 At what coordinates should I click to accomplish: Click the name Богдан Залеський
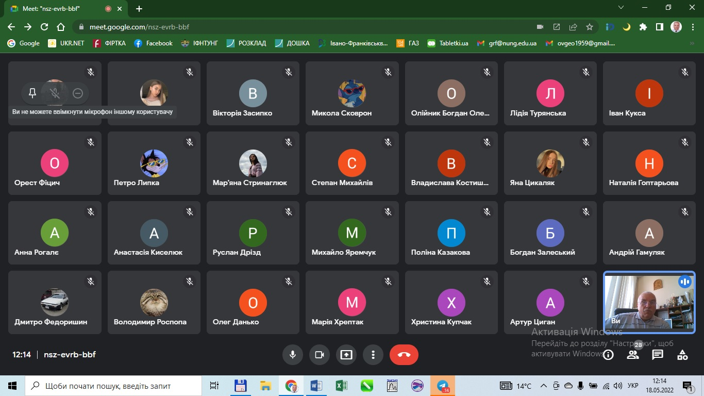[x=543, y=252]
